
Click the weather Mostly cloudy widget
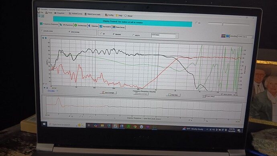click(193, 129)
